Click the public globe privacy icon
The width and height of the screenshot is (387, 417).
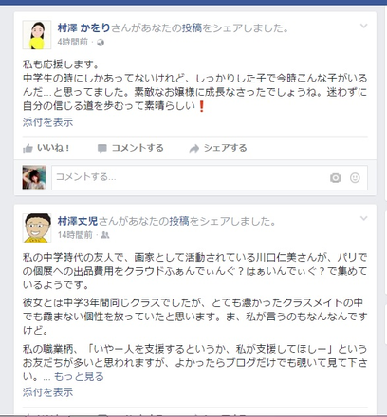click(x=101, y=43)
